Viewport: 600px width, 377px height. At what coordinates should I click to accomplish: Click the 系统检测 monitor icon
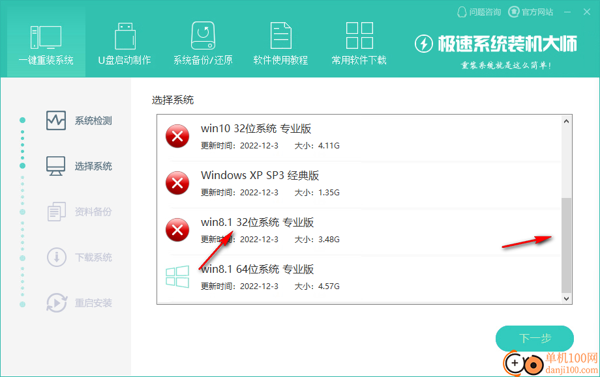click(x=56, y=120)
